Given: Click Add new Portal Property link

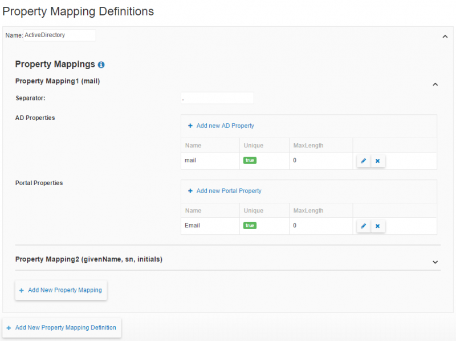Looking at the screenshot, I should (225, 191).
